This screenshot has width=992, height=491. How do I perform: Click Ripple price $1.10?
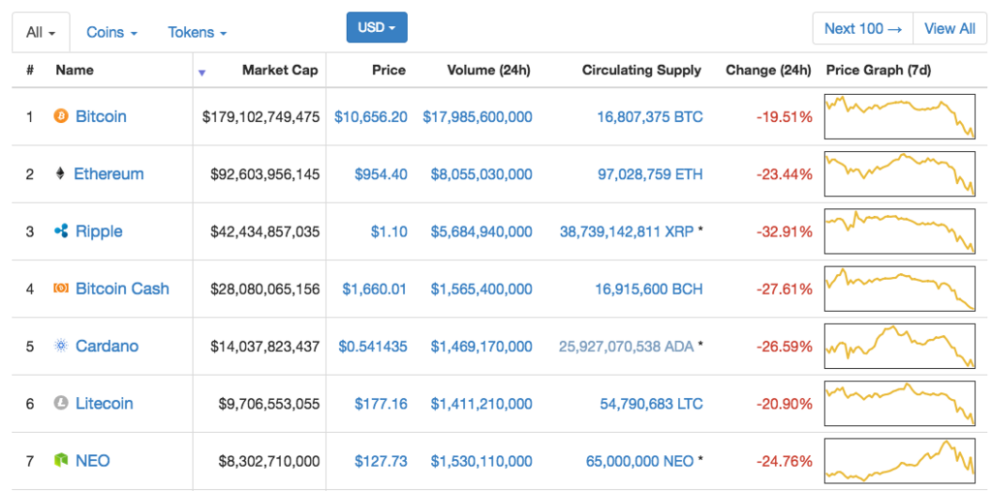tap(389, 232)
